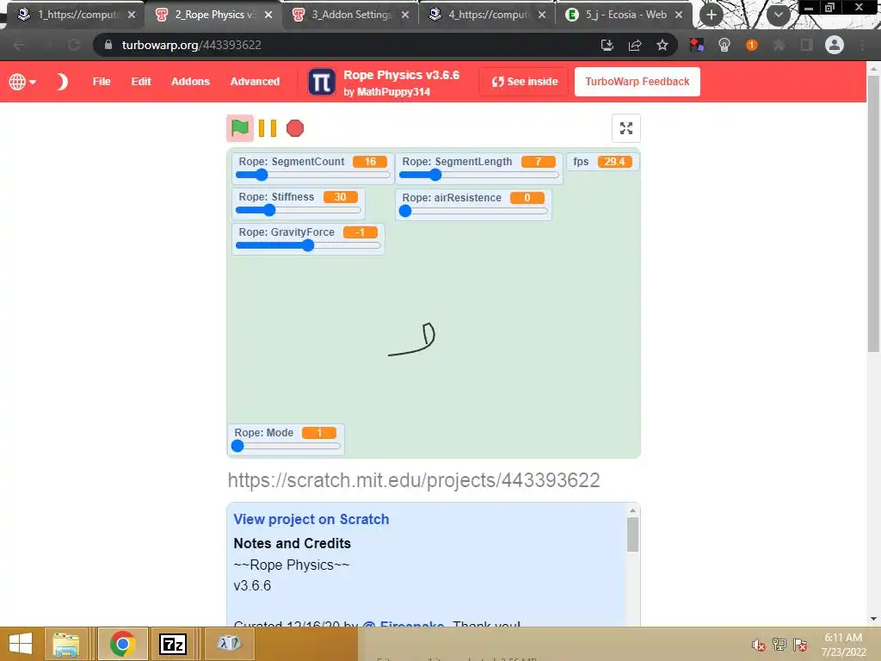
Task: Click the muted volume tray icon
Action: click(758, 645)
